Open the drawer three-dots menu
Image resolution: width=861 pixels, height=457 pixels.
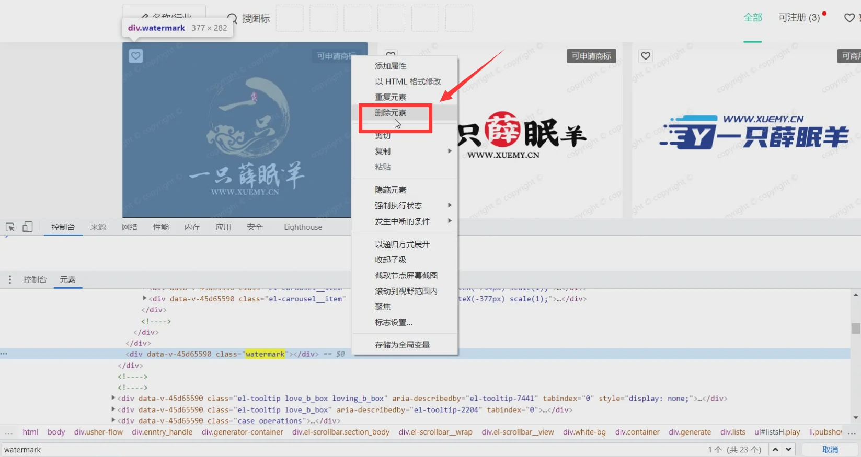pos(10,280)
